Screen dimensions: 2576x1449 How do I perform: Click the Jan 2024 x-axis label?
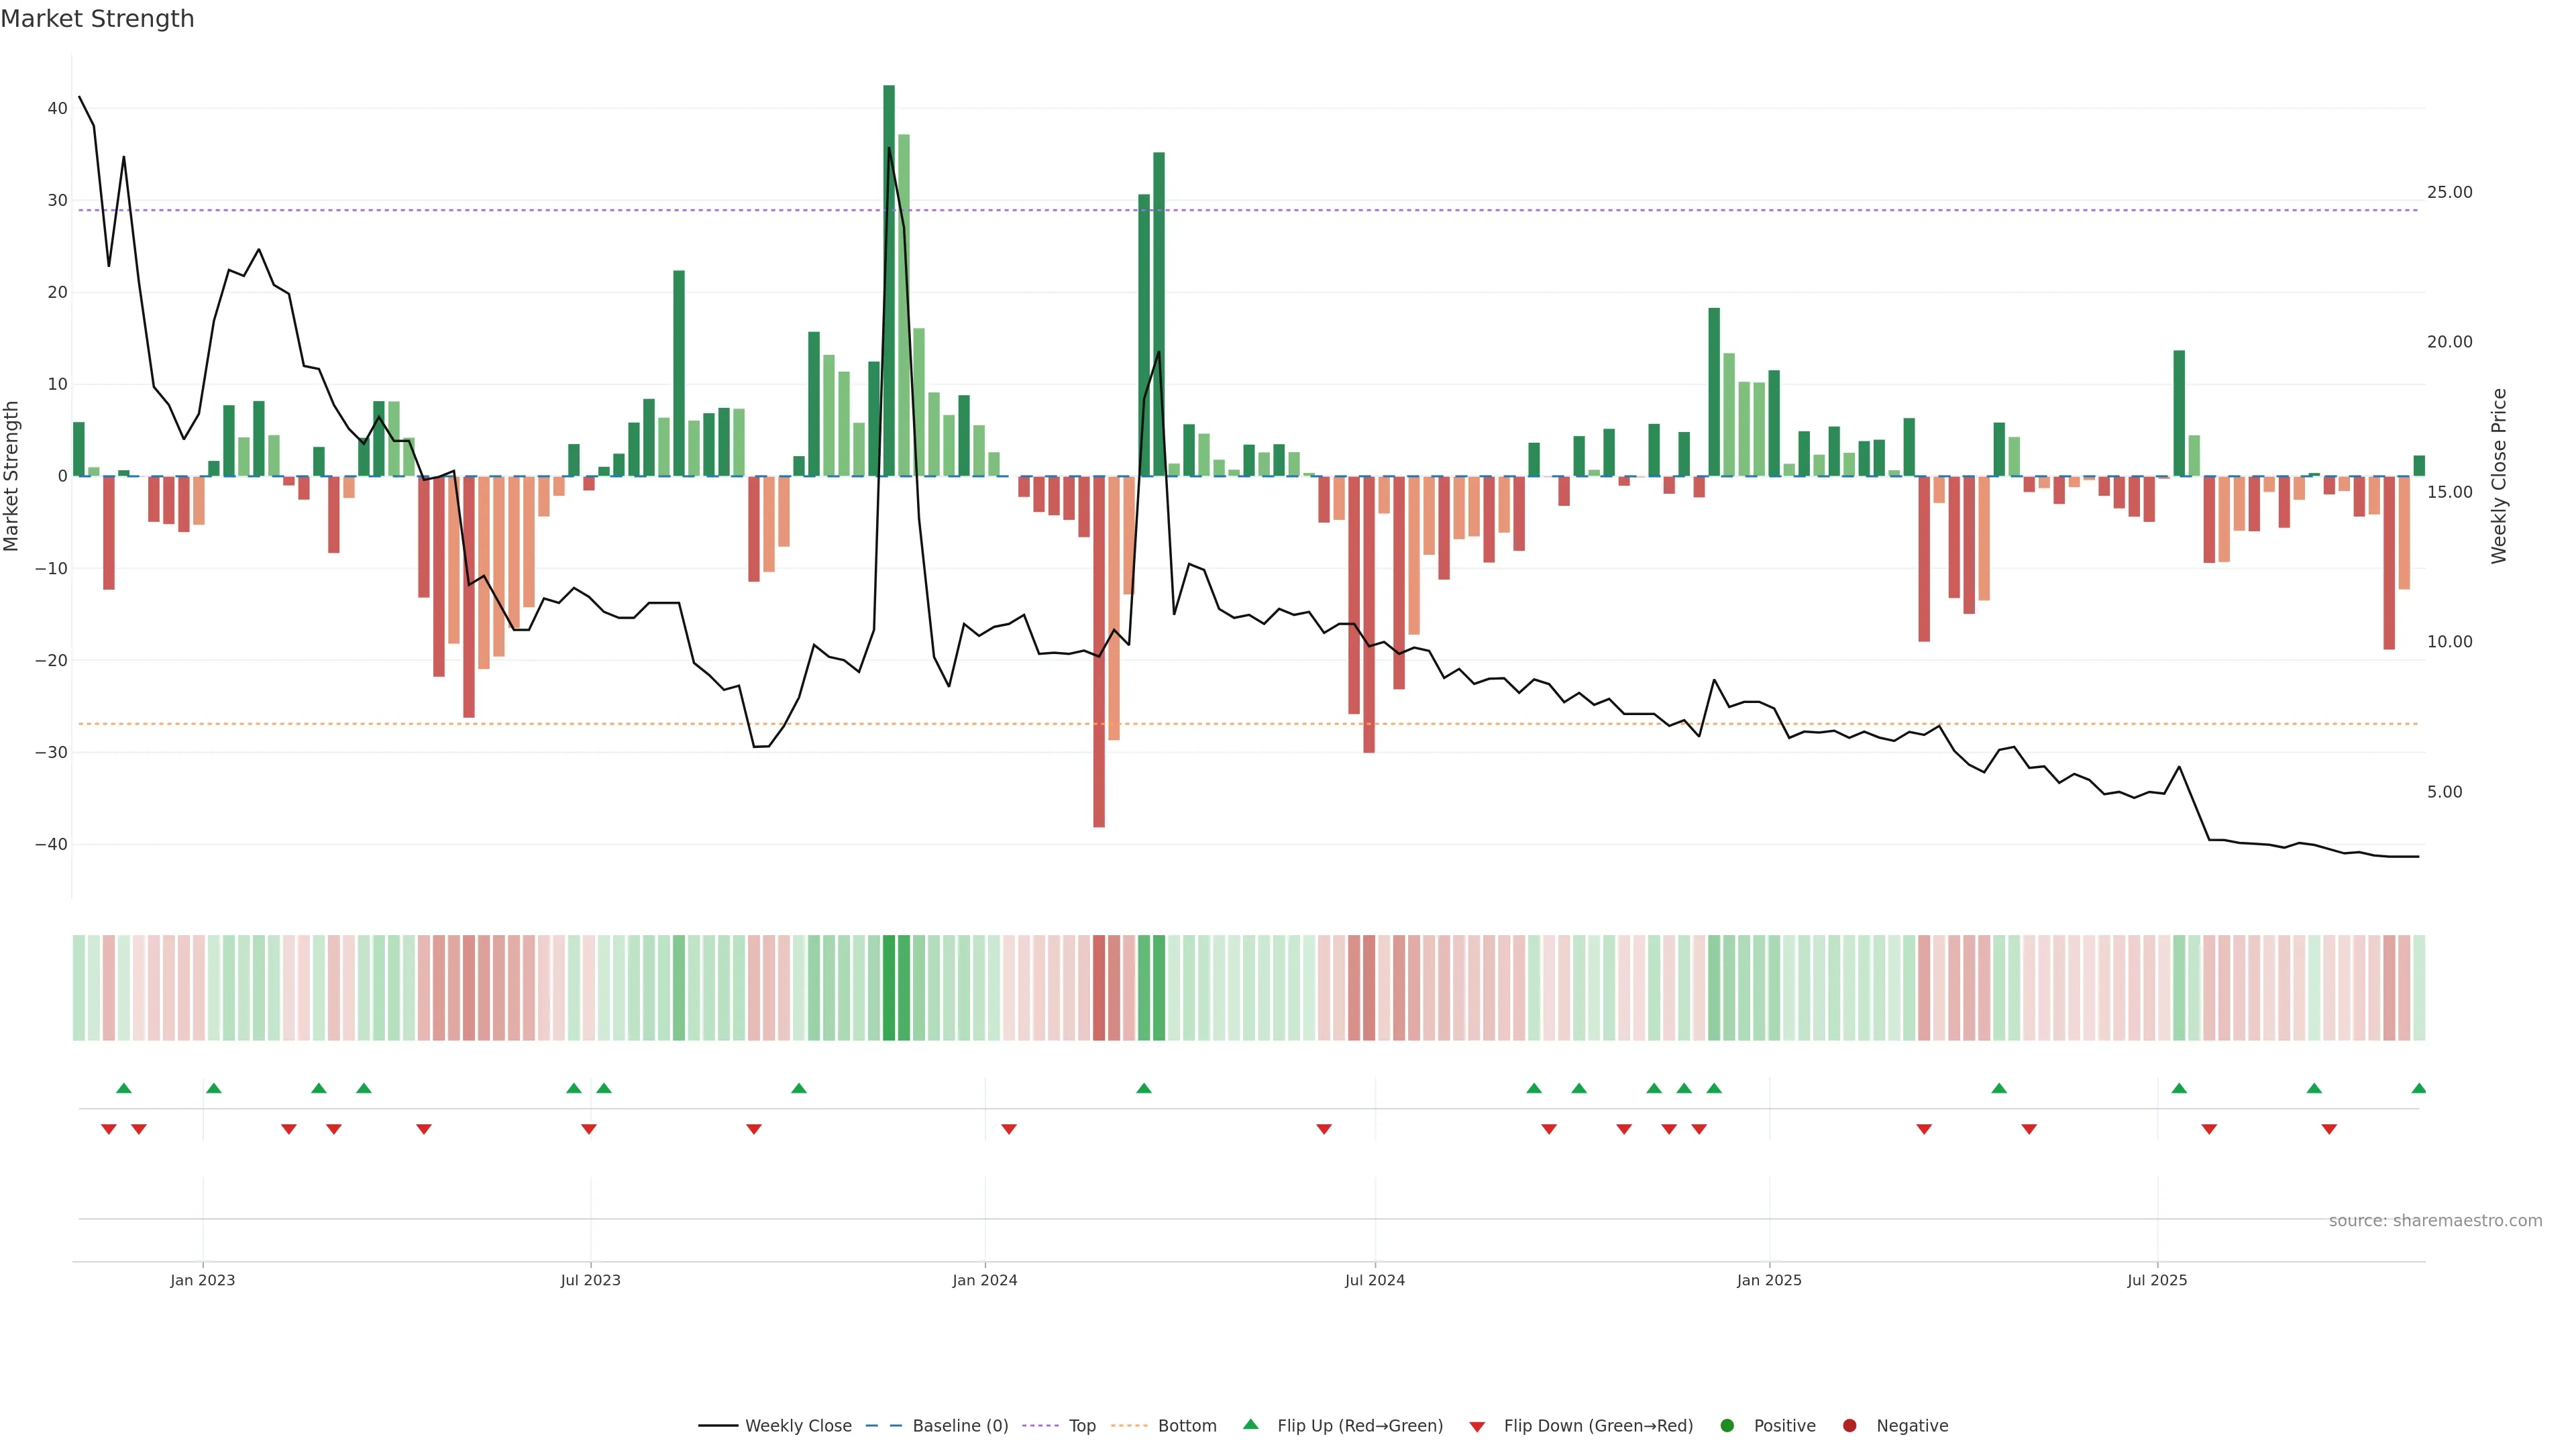[985, 1280]
